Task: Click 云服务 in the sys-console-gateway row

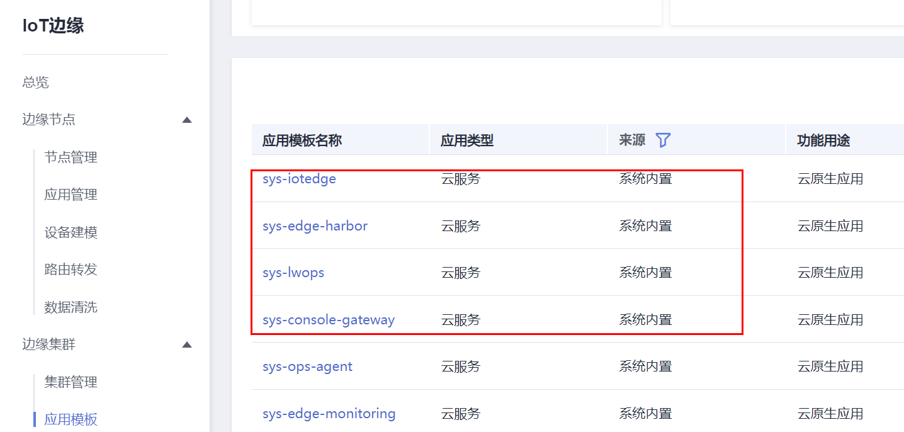Action: [x=460, y=320]
